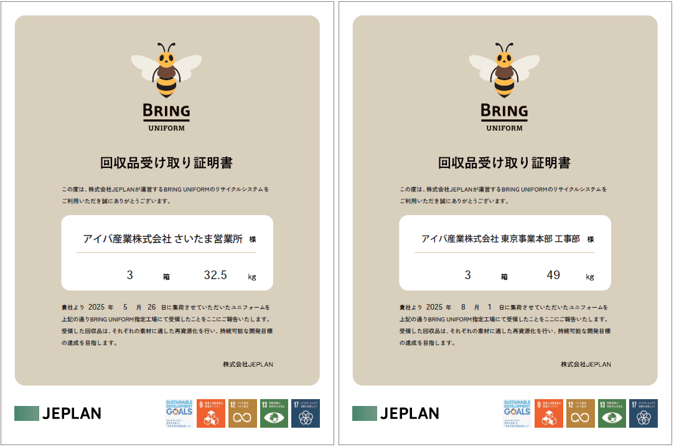
Task: Click the bee logo on the 東京事業本部 certificate
Action: [x=504, y=70]
